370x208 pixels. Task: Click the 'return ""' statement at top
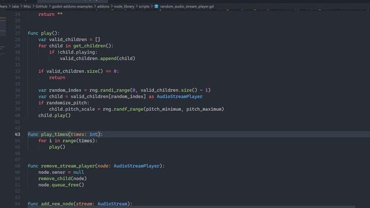click(x=50, y=14)
